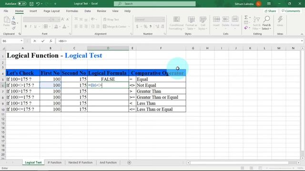305x171 pixels.
Task: Click the Format Painter icon
Action: coord(14,28)
